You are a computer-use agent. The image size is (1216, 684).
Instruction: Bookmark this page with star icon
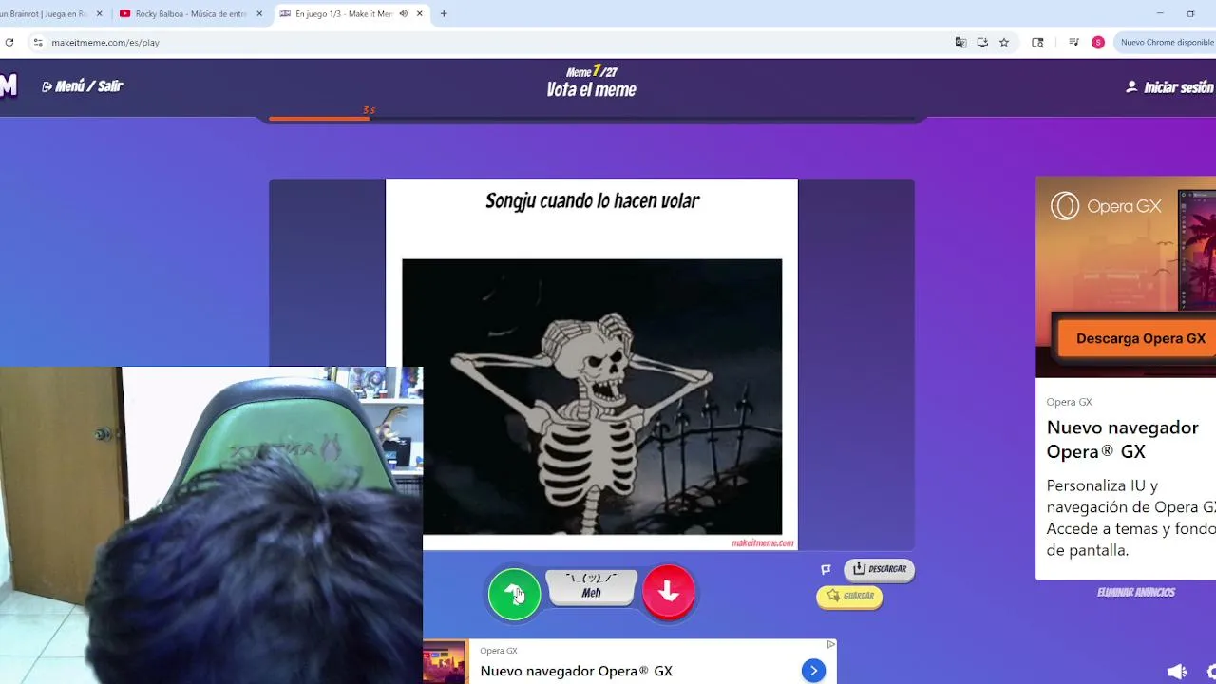coord(1004,42)
